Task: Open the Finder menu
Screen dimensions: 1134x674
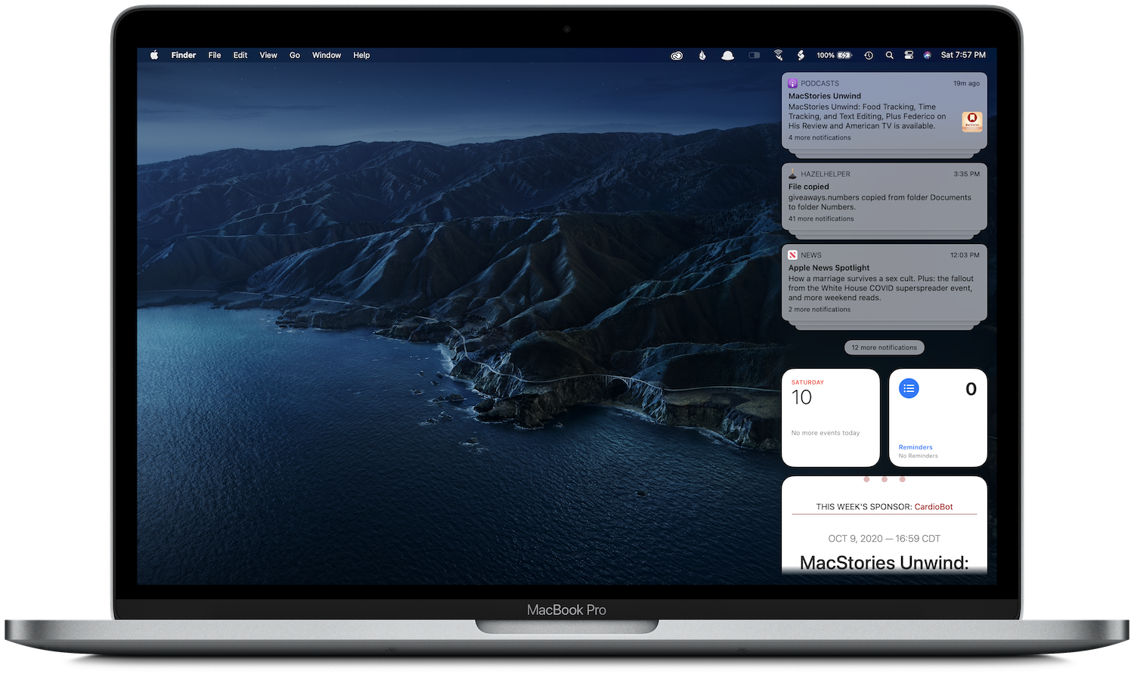Action: (184, 55)
